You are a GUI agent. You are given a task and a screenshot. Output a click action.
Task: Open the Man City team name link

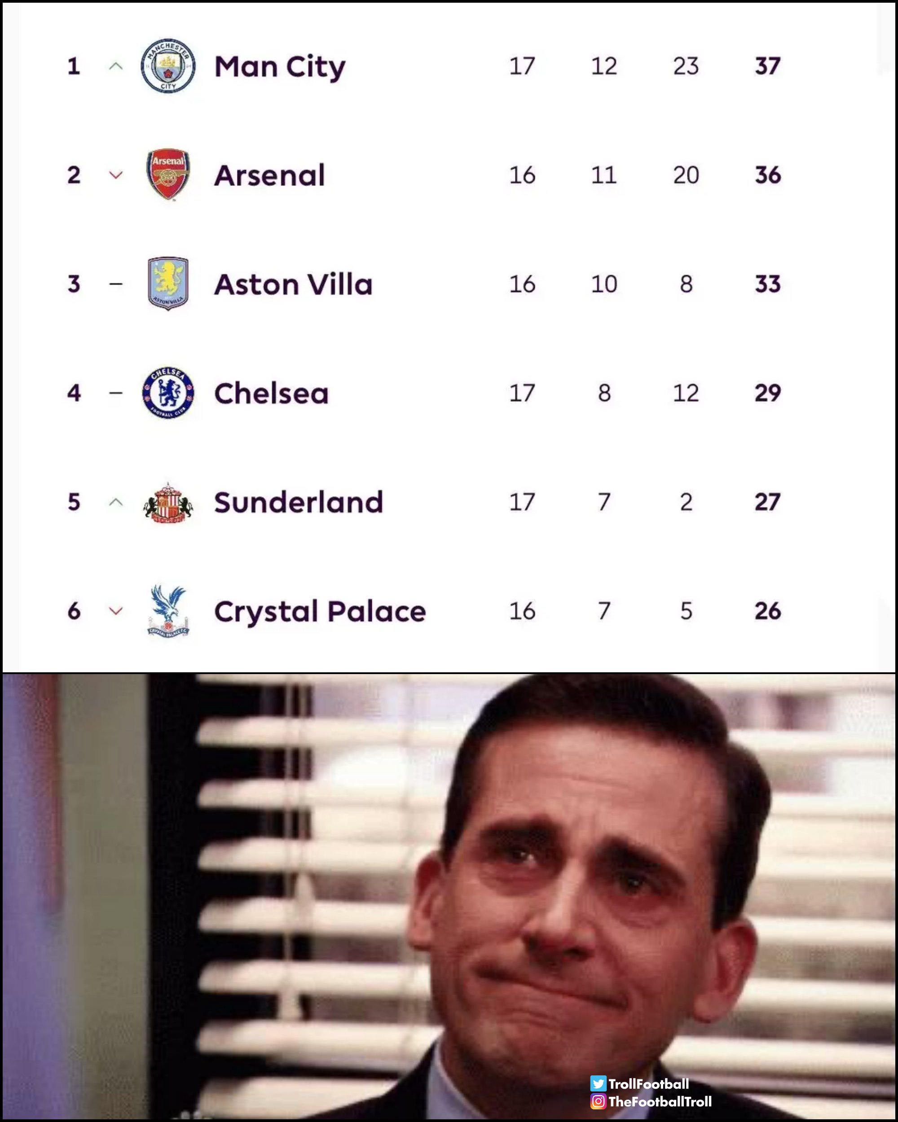coord(280,66)
